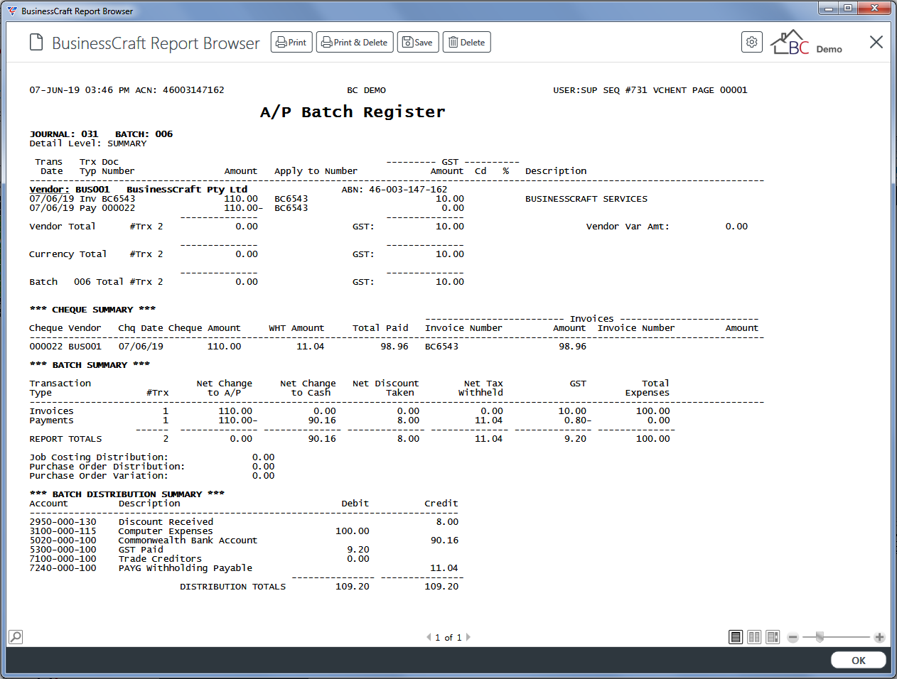Click the CHEQUE SUMMARY heading
This screenshot has width=897, height=679.
pos(92,310)
